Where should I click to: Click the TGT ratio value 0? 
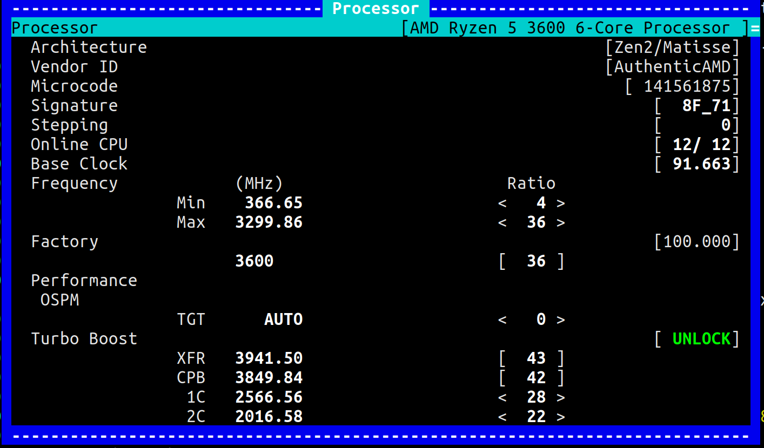[x=541, y=320]
